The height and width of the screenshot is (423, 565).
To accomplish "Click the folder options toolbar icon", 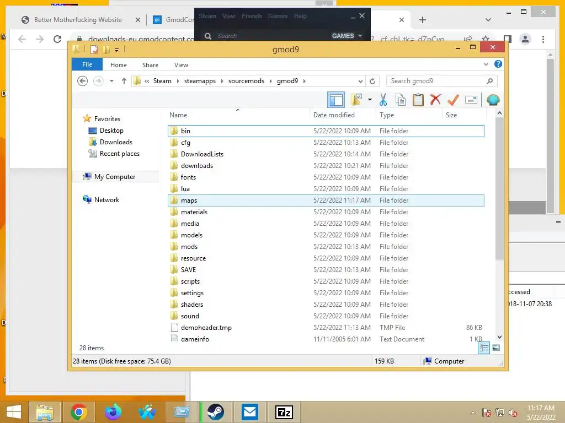I will coord(357,100).
